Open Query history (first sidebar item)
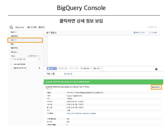The width and height of the screenshot is (168, 126). click(26, 32)
